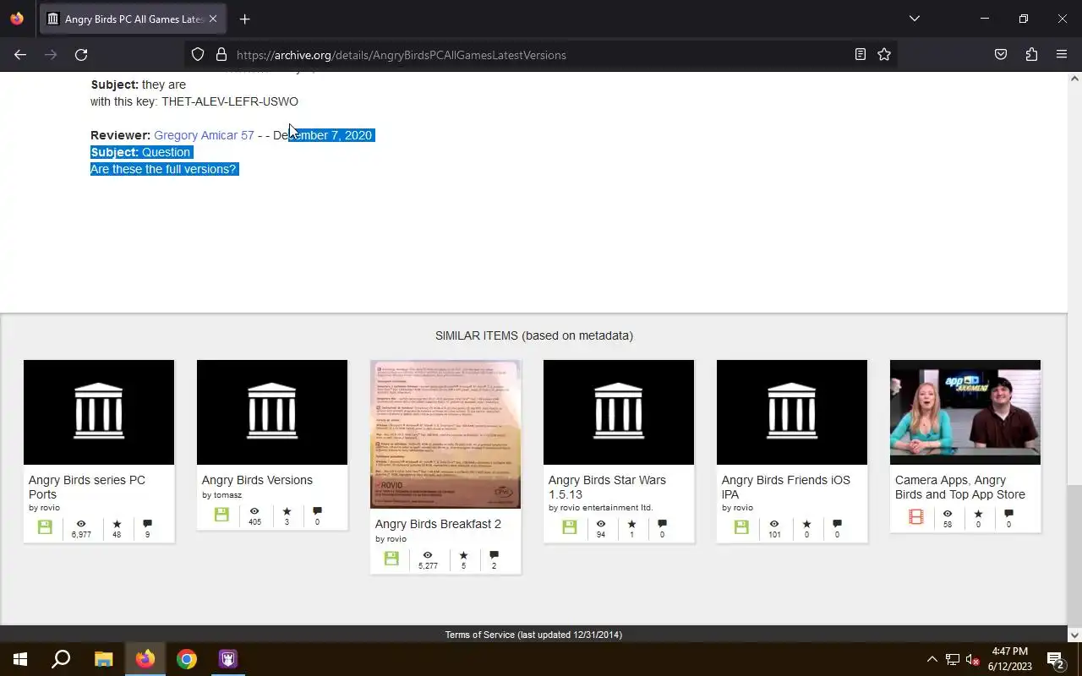Click Angry Birds Friends iOS IPA title
The height and width of the screenshot is (676, 1082).
[786, 487]
